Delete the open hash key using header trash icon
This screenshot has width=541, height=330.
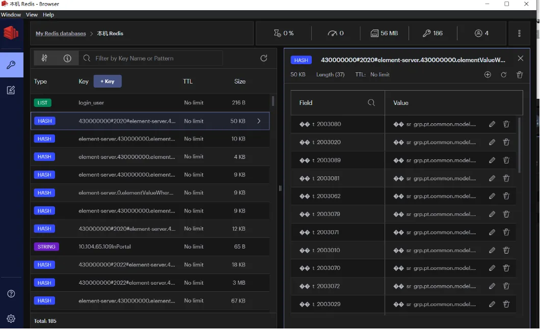[x=520, y=75]
